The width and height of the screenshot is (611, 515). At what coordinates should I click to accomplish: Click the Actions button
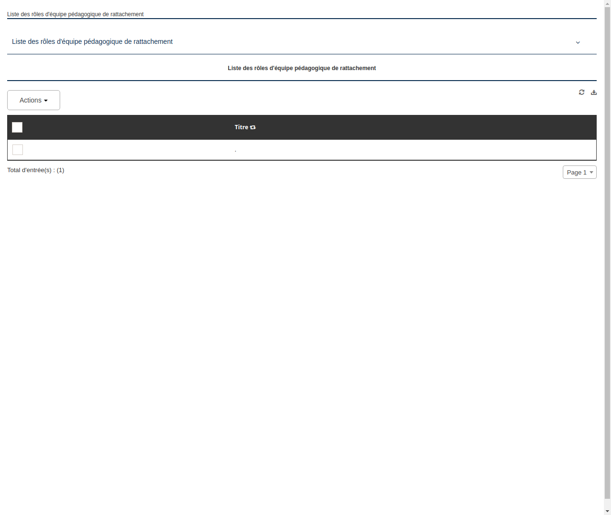[x=31, y=100]
